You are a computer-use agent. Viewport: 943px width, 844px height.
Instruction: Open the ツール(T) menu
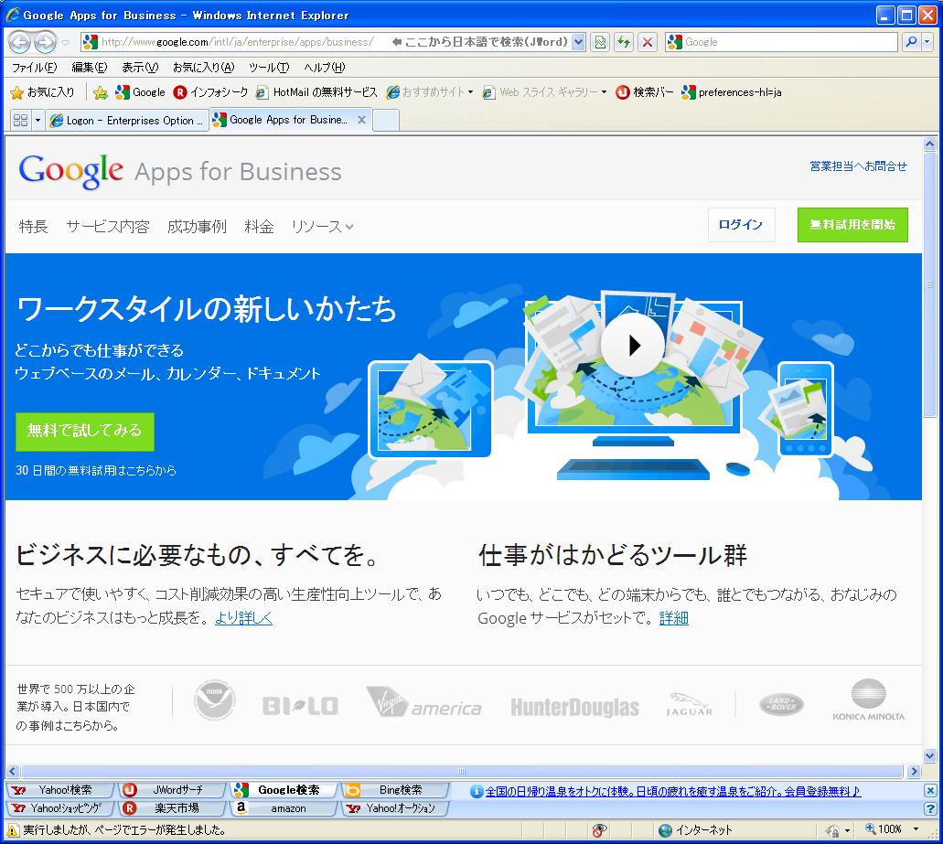point(268,68)
